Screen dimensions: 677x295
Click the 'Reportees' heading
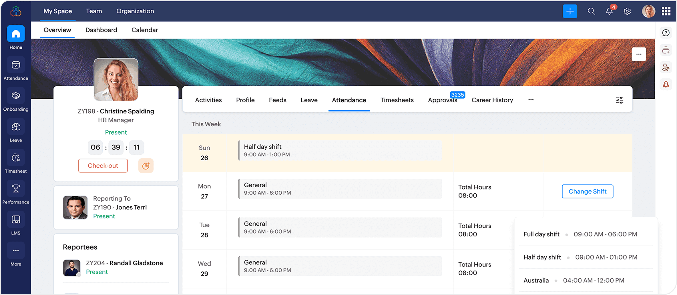(80, 247)
